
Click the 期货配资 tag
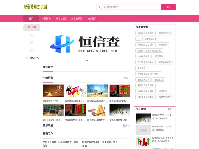(x=163, y=45)
